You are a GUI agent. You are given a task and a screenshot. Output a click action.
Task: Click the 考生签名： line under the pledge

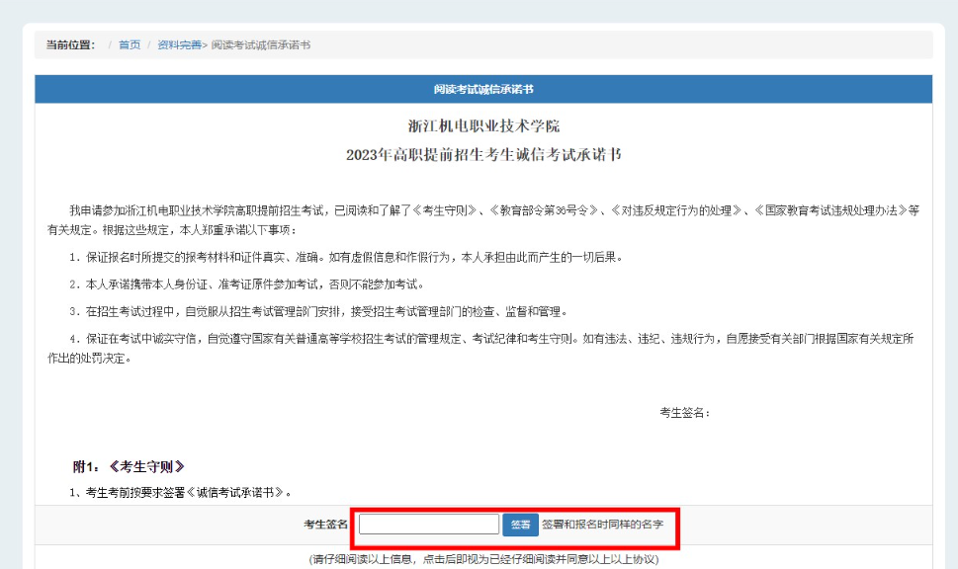(x=685, y=413)
